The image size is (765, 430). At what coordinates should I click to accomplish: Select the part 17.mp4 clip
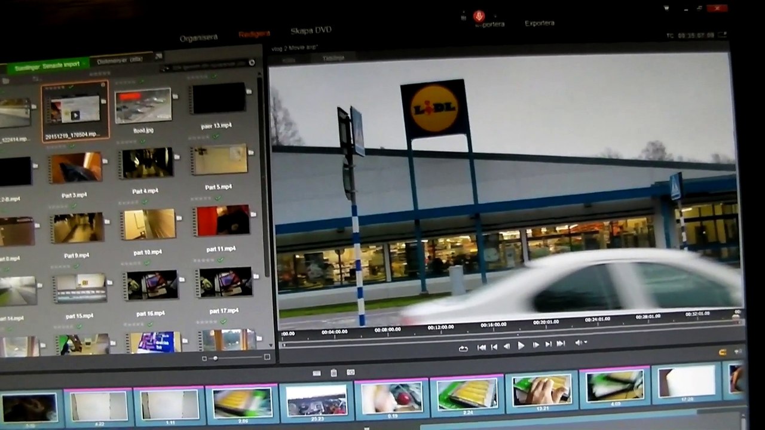point(225,282)
